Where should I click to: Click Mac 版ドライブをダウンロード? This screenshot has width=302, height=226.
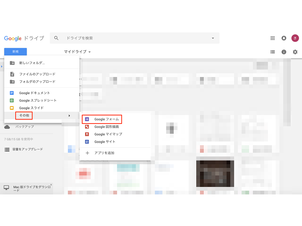[x=32, y=189]
